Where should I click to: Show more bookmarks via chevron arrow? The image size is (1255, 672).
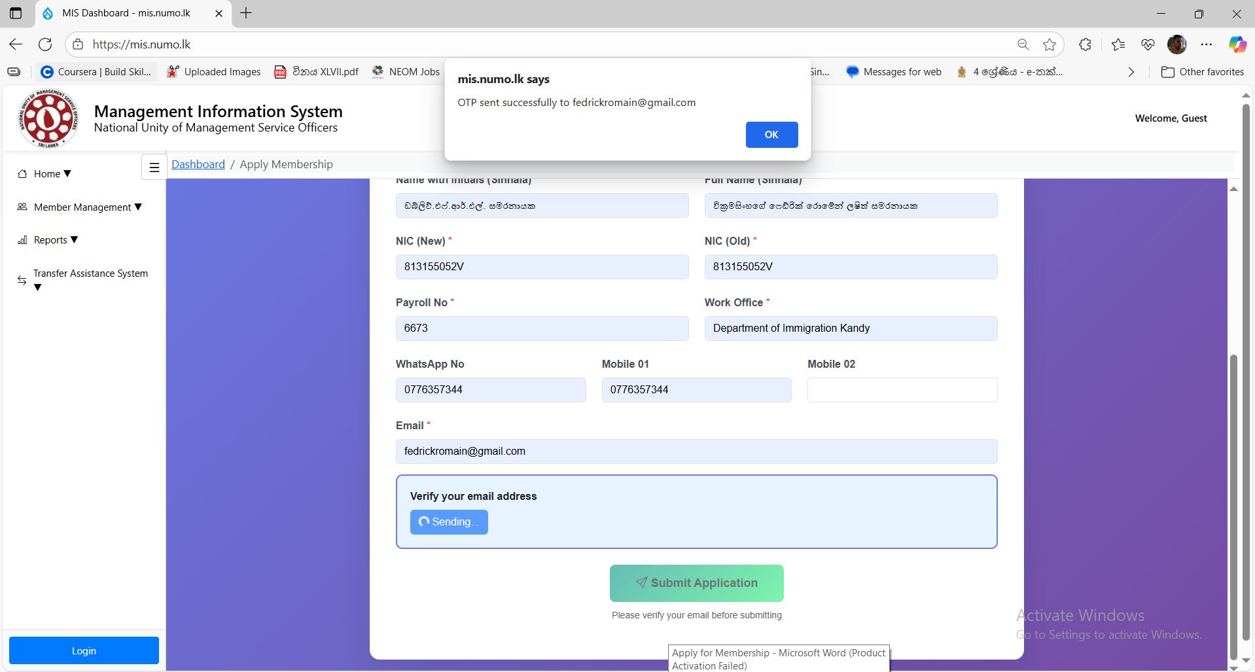tap(1131, 72)
